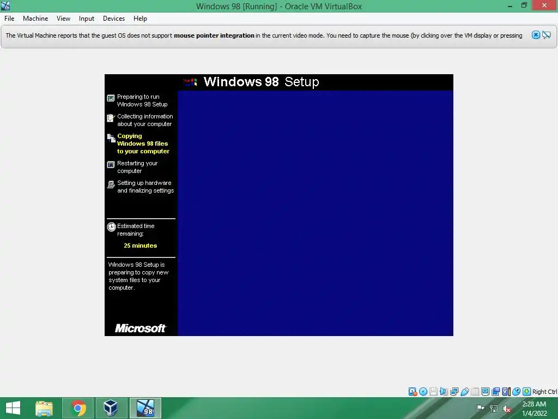
Task: Click the 'Windows 98 Setup' heading text
Action: pyautogui.click(x=261, y=82)
